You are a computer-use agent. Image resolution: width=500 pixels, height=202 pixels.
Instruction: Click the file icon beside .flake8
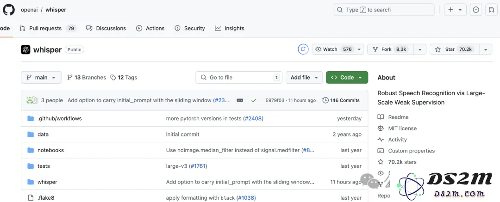tap(31, 198)
